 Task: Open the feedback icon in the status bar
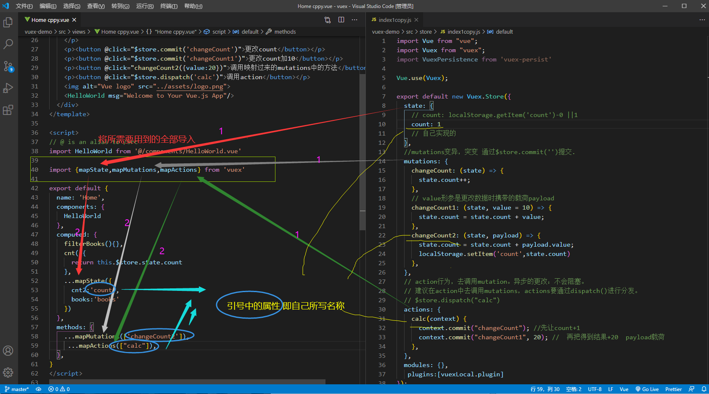[x=691, y=389]
